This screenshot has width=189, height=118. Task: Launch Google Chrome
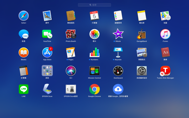click(94, 89)
